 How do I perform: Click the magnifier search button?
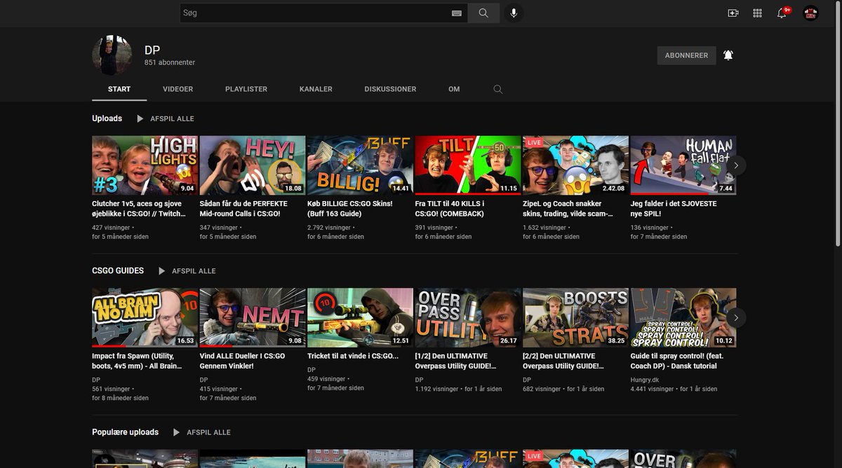483,13
